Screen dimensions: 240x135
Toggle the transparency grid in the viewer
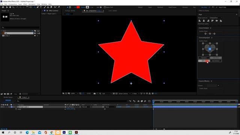117,93
